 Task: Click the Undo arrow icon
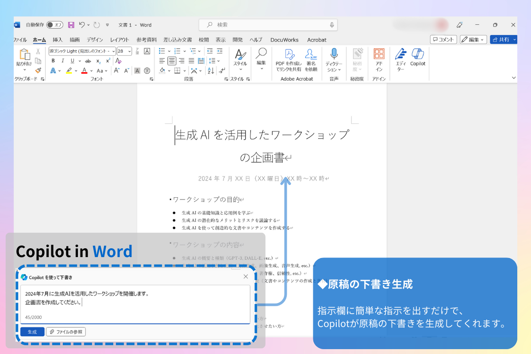tap(82, 25)
